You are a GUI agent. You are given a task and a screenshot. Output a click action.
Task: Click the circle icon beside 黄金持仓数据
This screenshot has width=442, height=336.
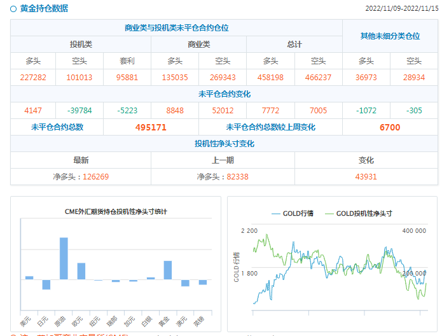[x=13, y=9]
